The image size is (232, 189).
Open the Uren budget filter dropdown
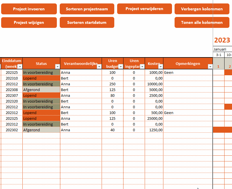120,67
